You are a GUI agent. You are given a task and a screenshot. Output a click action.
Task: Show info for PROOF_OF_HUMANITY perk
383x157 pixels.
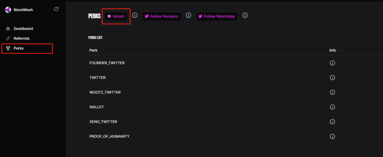(x=332, y=136)
